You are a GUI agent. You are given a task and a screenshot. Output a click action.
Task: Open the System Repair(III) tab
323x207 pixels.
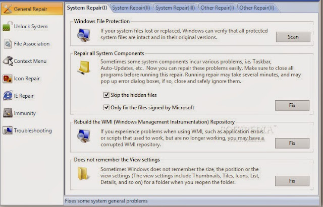point(175,8)
